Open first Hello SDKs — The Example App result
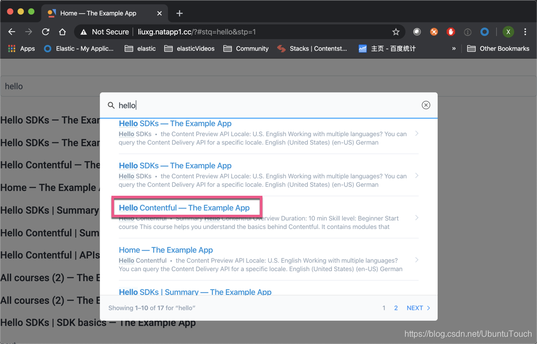Viewport: 537px width, 344px height. coord(175,123)
